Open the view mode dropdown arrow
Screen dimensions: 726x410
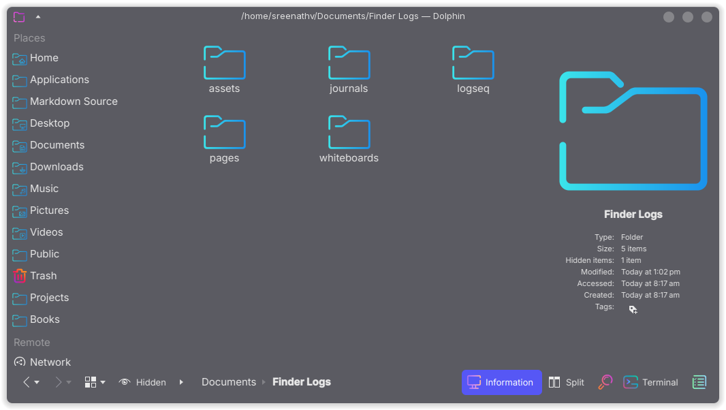click(103, 383)
